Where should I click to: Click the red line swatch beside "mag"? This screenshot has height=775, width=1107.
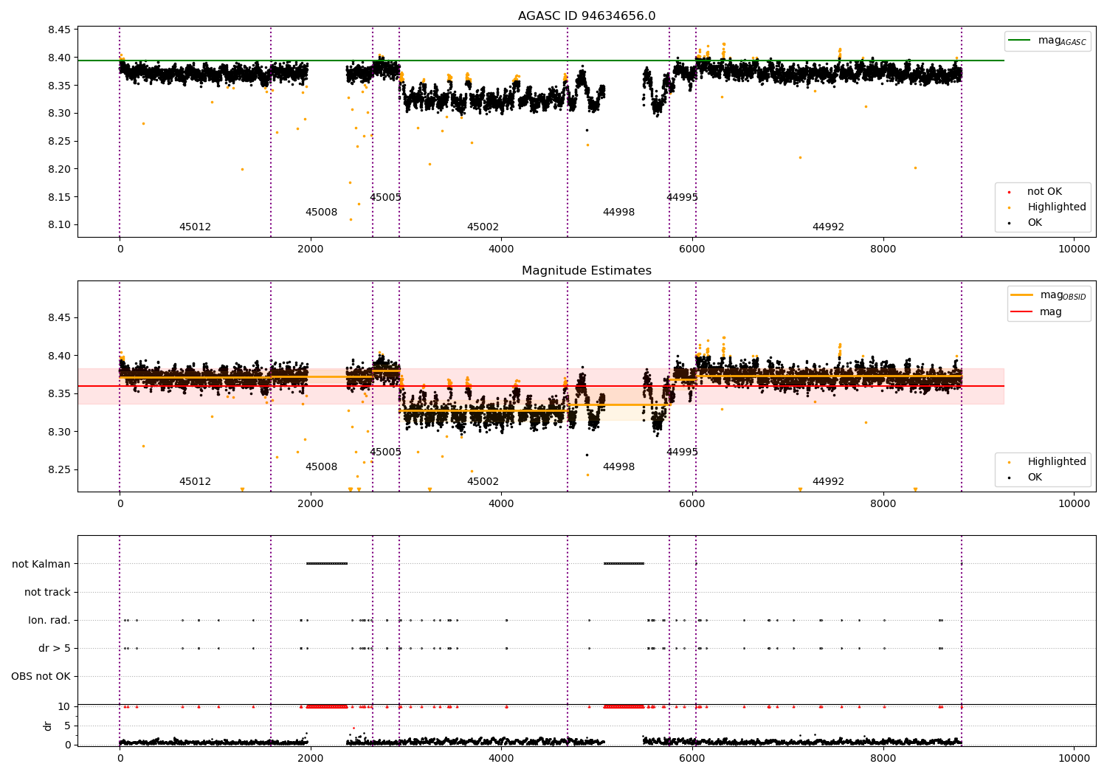(x=1022, y=312)
